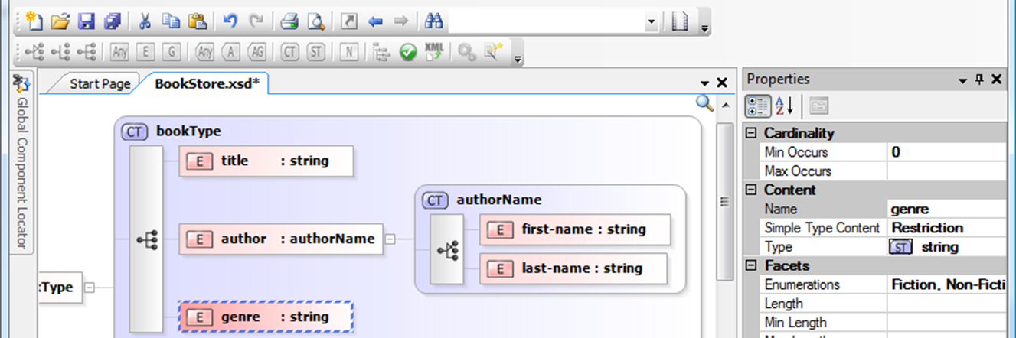Click the Property Pages icon in Properties
This screenshot has width=1016, height=338.
[x=818, y=106]
